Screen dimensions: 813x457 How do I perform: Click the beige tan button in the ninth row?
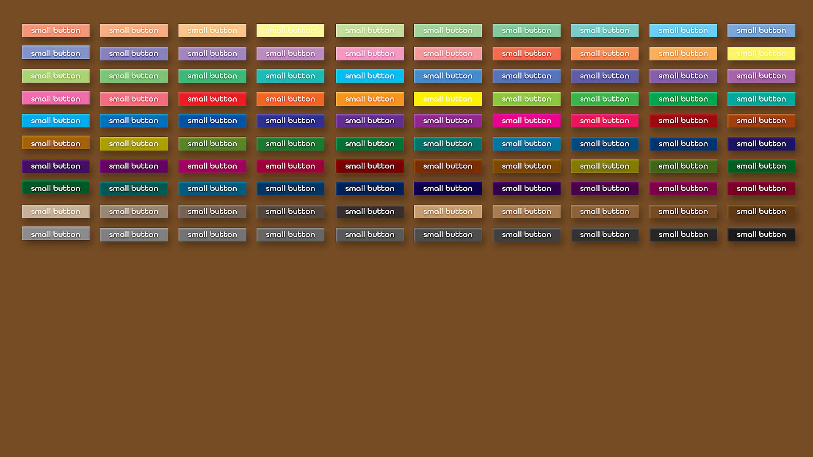[55, 211]
